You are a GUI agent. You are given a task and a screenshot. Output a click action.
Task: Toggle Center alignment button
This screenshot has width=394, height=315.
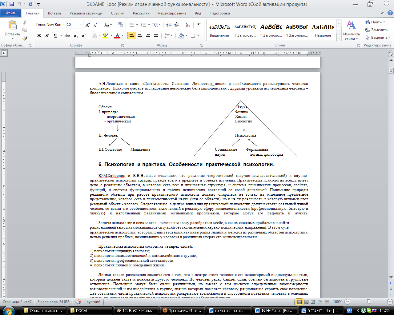[140, 36]
